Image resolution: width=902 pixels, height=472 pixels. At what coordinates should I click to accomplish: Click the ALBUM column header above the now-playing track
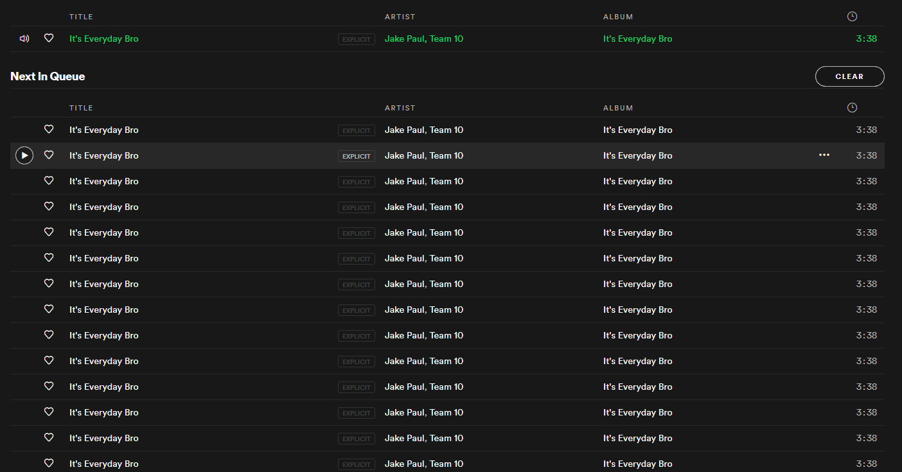point(618,17)
